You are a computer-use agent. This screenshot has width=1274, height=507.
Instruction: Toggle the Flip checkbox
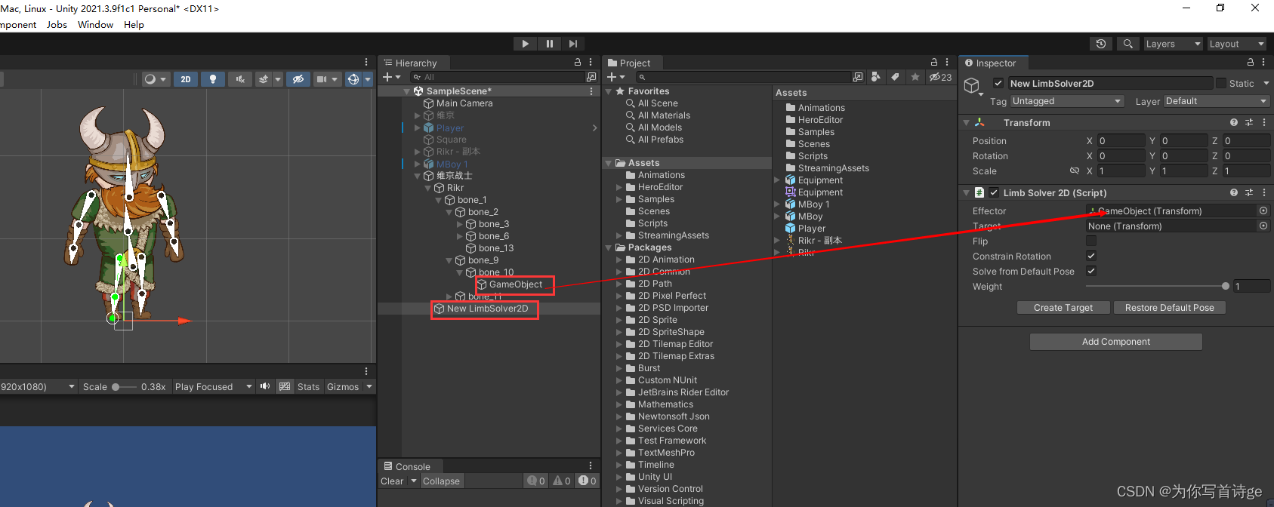(x=1091, y=241)
